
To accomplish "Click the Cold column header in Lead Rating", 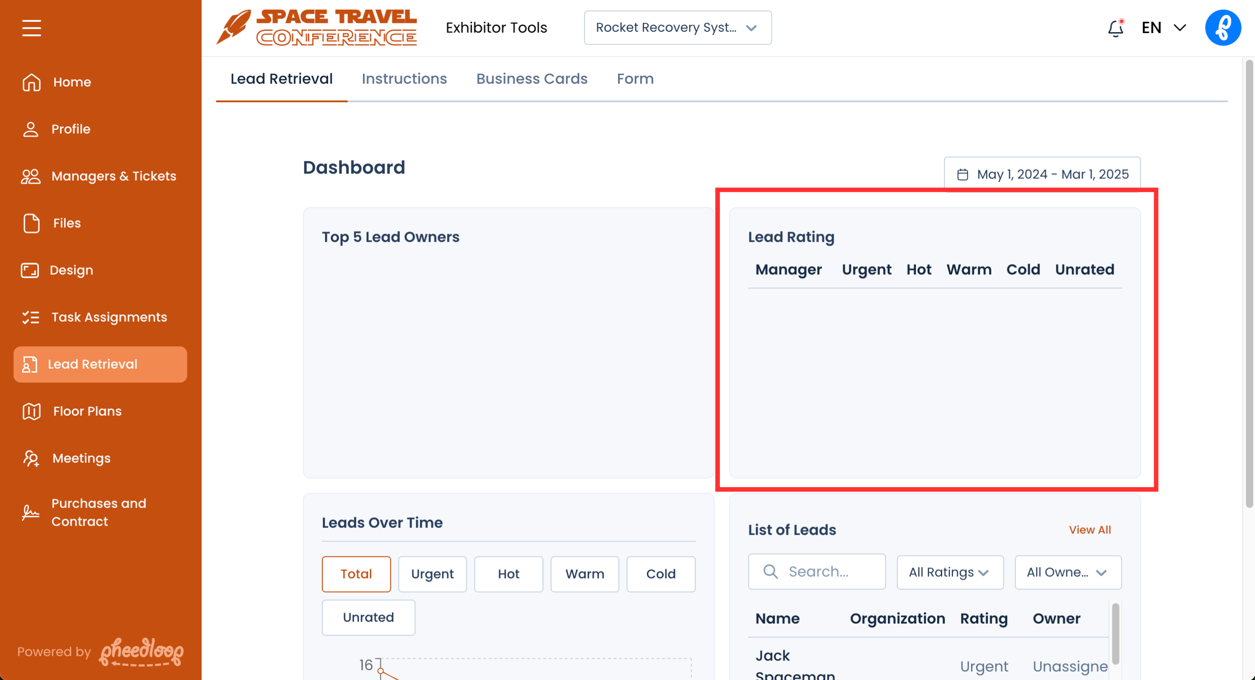I will point(1023,270).
